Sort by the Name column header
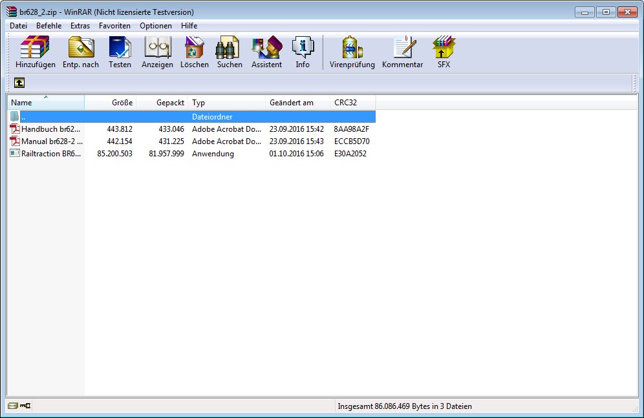The width and height of the screenshot is (644, 418). [46, 103]
